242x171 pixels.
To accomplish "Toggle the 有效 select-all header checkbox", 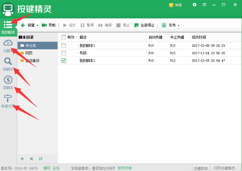I will [x=64, y=37].
